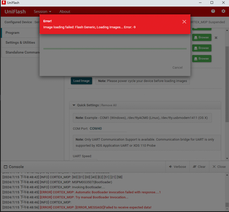Image resolution: width=229 pixels, height=212 pixels.
Task: Click Cancel in the loading dialog
Action: pyautogui.click(x=177, y=67)
